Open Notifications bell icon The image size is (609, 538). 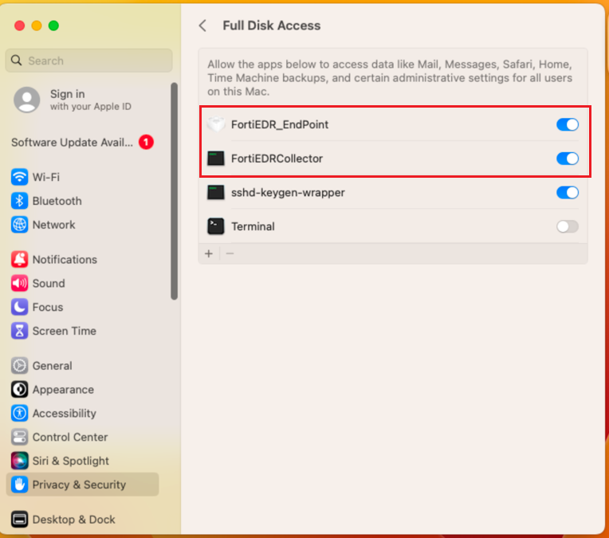coord(20,260)
